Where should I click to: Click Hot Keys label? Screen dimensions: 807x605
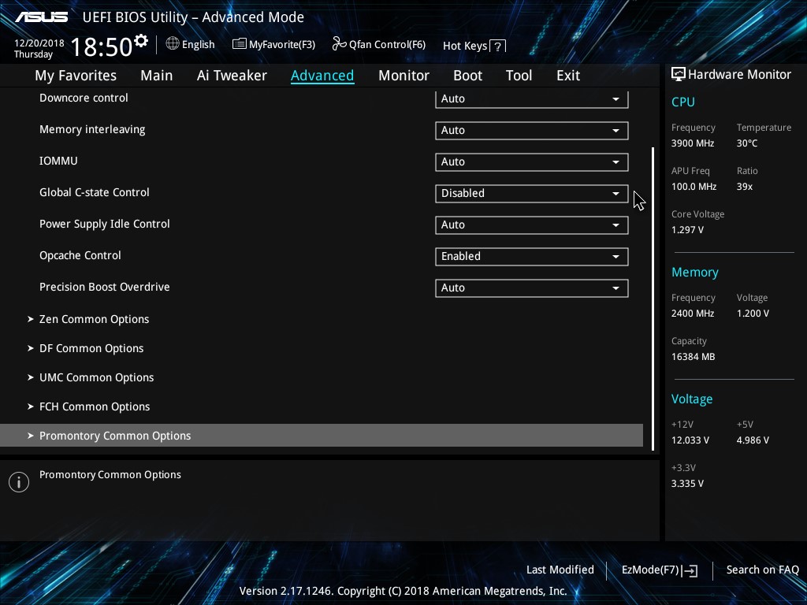[x=465, y=46]
